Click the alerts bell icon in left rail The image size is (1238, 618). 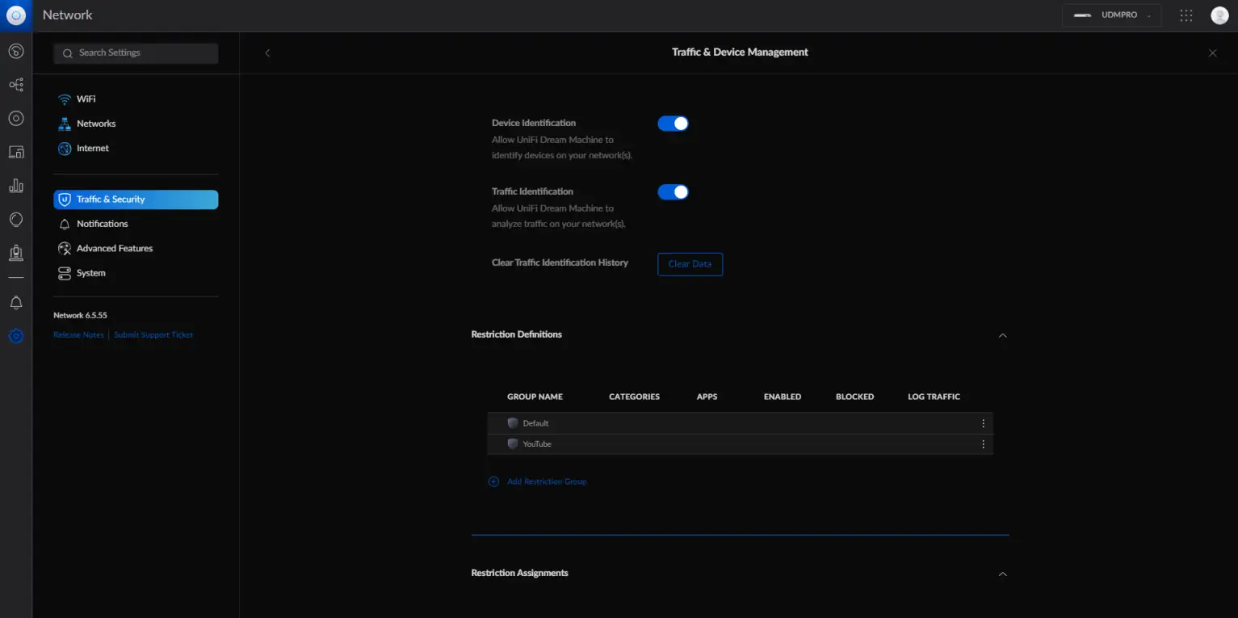[x=16, y=303]
